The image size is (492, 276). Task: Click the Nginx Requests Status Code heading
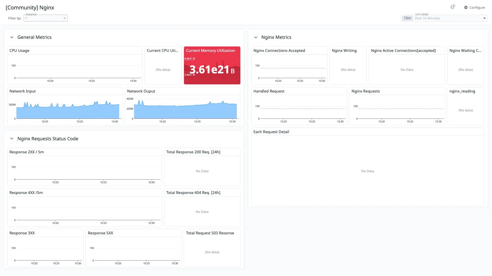48,139
